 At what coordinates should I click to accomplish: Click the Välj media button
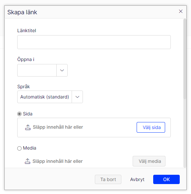point(149,161)
